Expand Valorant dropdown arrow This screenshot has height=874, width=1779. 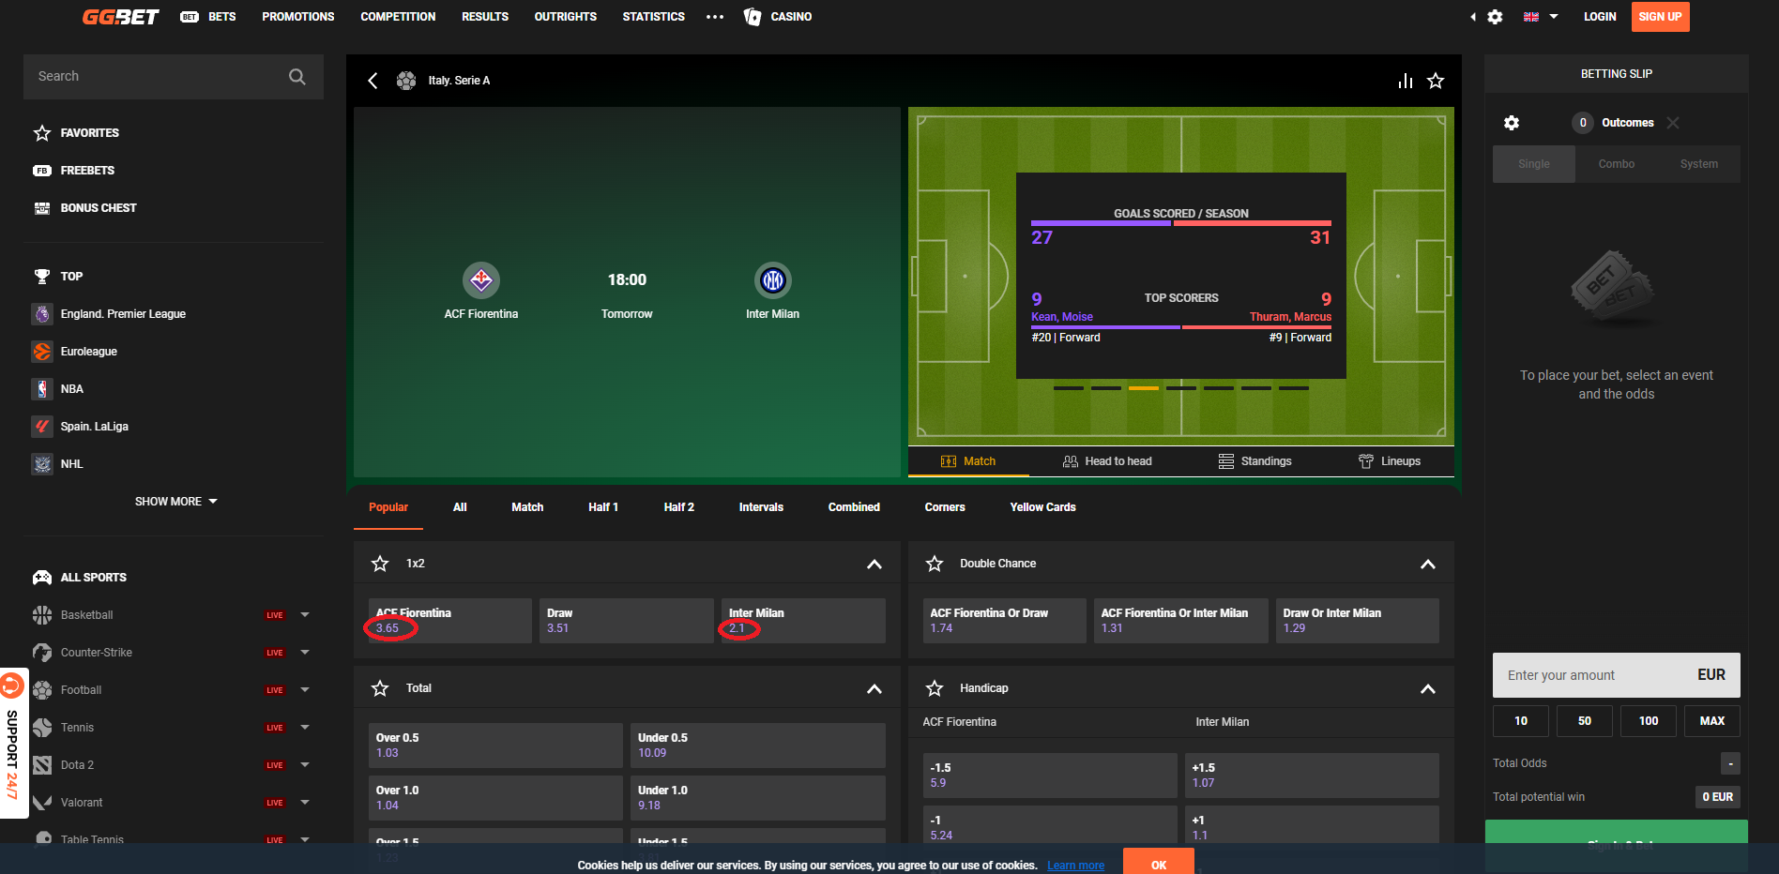click(x=305, y=803)
